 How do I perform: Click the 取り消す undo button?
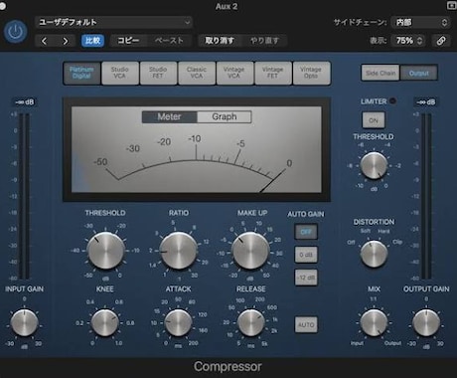click(x=220, y=41)
